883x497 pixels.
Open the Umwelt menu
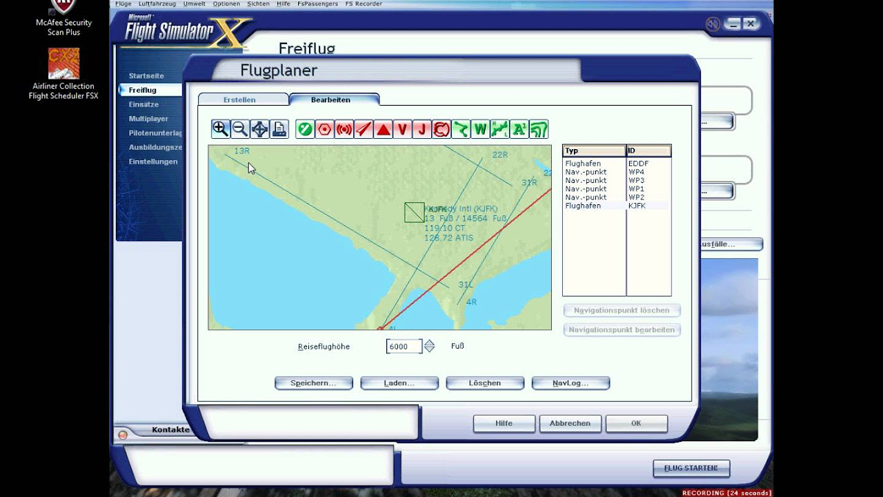point(193,3)
